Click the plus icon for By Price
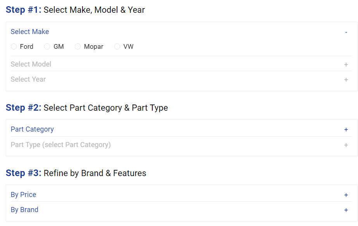Image resolution: width=358 pixels, height=226 pixels. (x=346, y=195)
